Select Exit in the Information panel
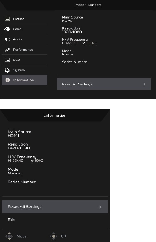This screenshot has width=156, height=242. (11, 220)
